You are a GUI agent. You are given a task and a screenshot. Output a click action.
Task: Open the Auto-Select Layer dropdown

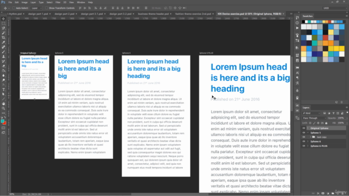click(37, 8)
